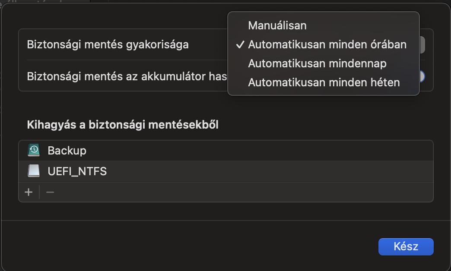This screenshot has height=271, width=451.
Task: Click the Biztonsági mentés az akkumulátor label
Action: 127,76
